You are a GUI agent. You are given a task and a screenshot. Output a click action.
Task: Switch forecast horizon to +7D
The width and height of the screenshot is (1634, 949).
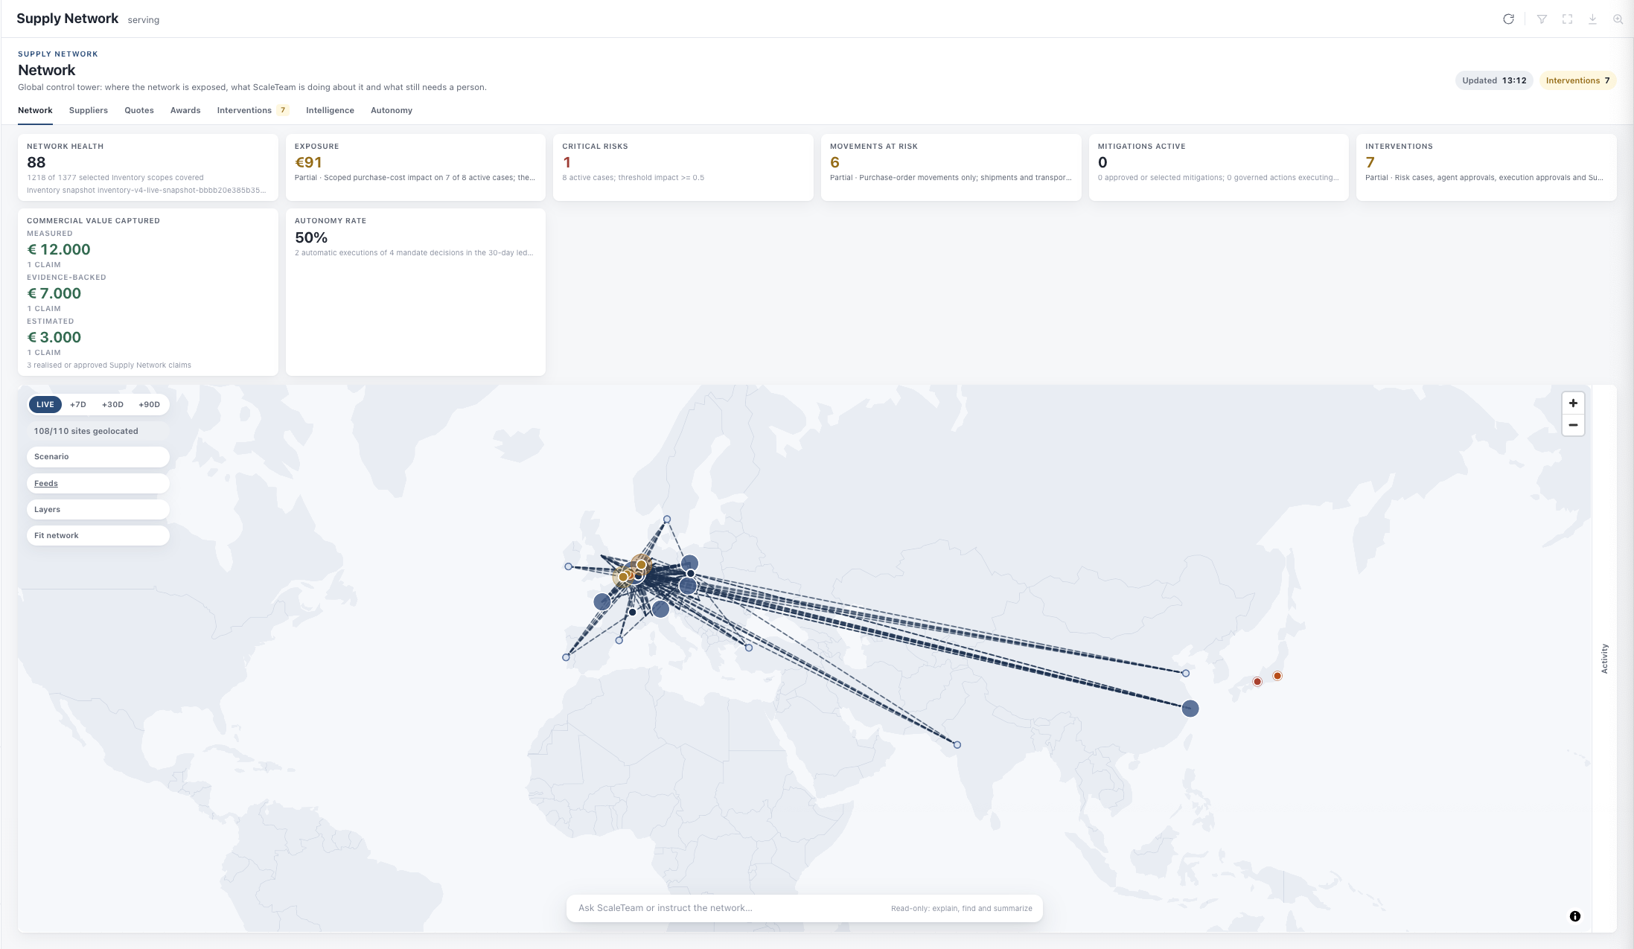(78, 404)
